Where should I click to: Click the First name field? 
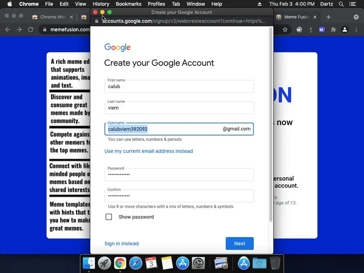pos(179,86)
